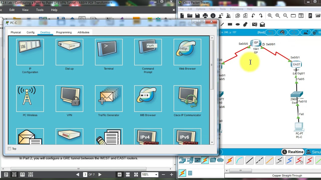Click the Open folder icon in Packet Tracer
The image size is (321, 180).
click(190, 16)
